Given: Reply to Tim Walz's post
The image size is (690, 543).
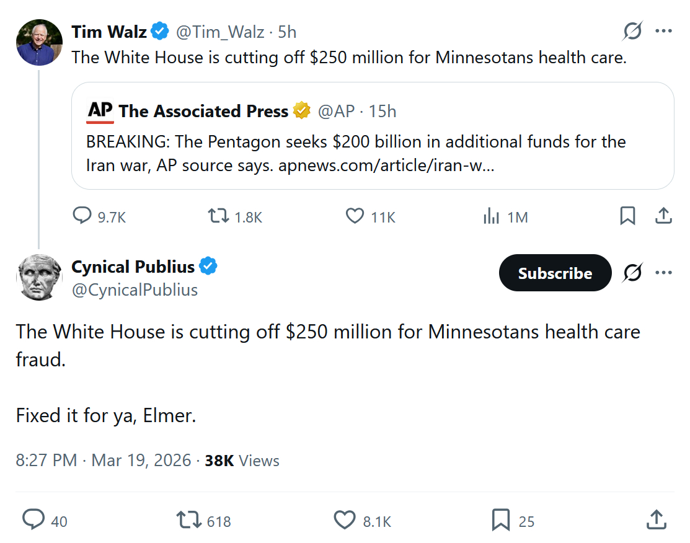Looking at the screenshot, I should tap(82, 216).
